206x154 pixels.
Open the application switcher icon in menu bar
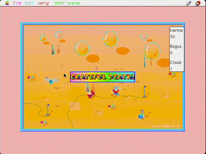pos(198,3)
